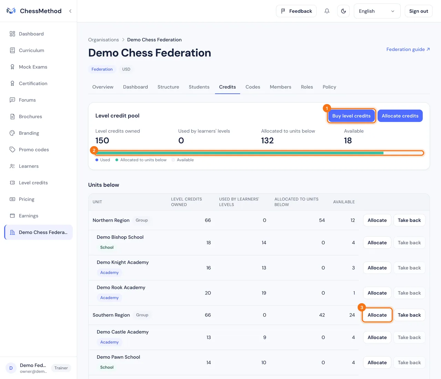Switch to the Codes tab

(x=253, y=87)
